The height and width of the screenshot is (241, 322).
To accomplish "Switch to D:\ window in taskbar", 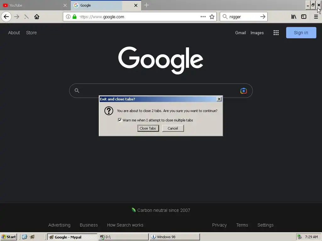I will point(123,237).
